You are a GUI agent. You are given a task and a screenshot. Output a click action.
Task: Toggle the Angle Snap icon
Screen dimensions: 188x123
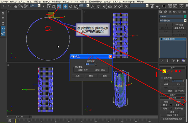pos(110,6)
